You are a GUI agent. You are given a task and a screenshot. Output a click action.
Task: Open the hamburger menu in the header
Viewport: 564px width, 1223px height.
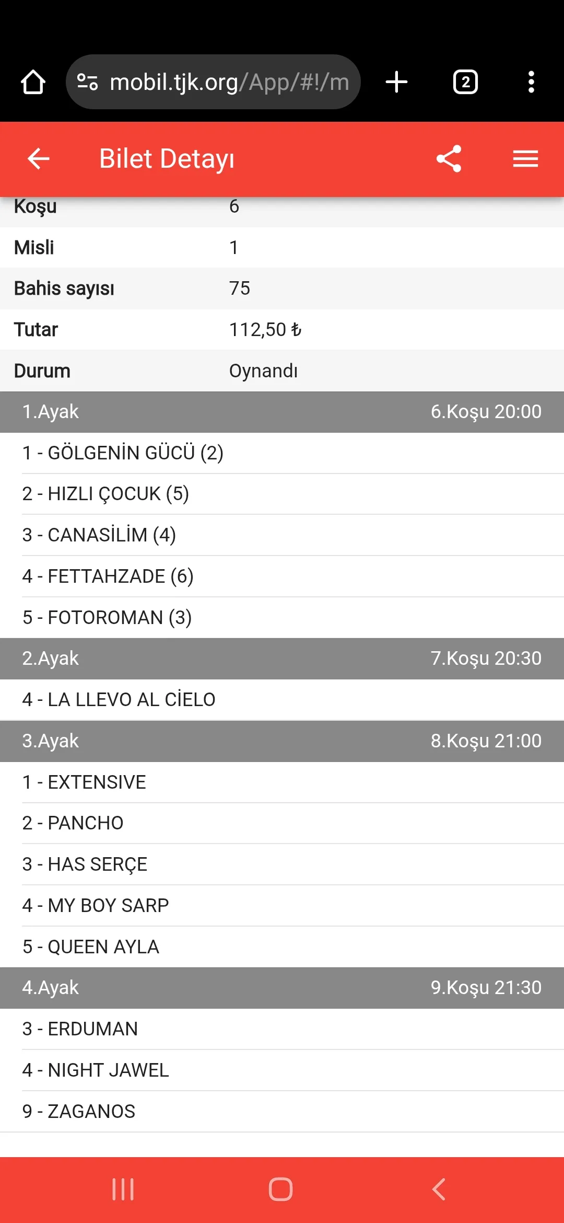(x=525, y=159)
